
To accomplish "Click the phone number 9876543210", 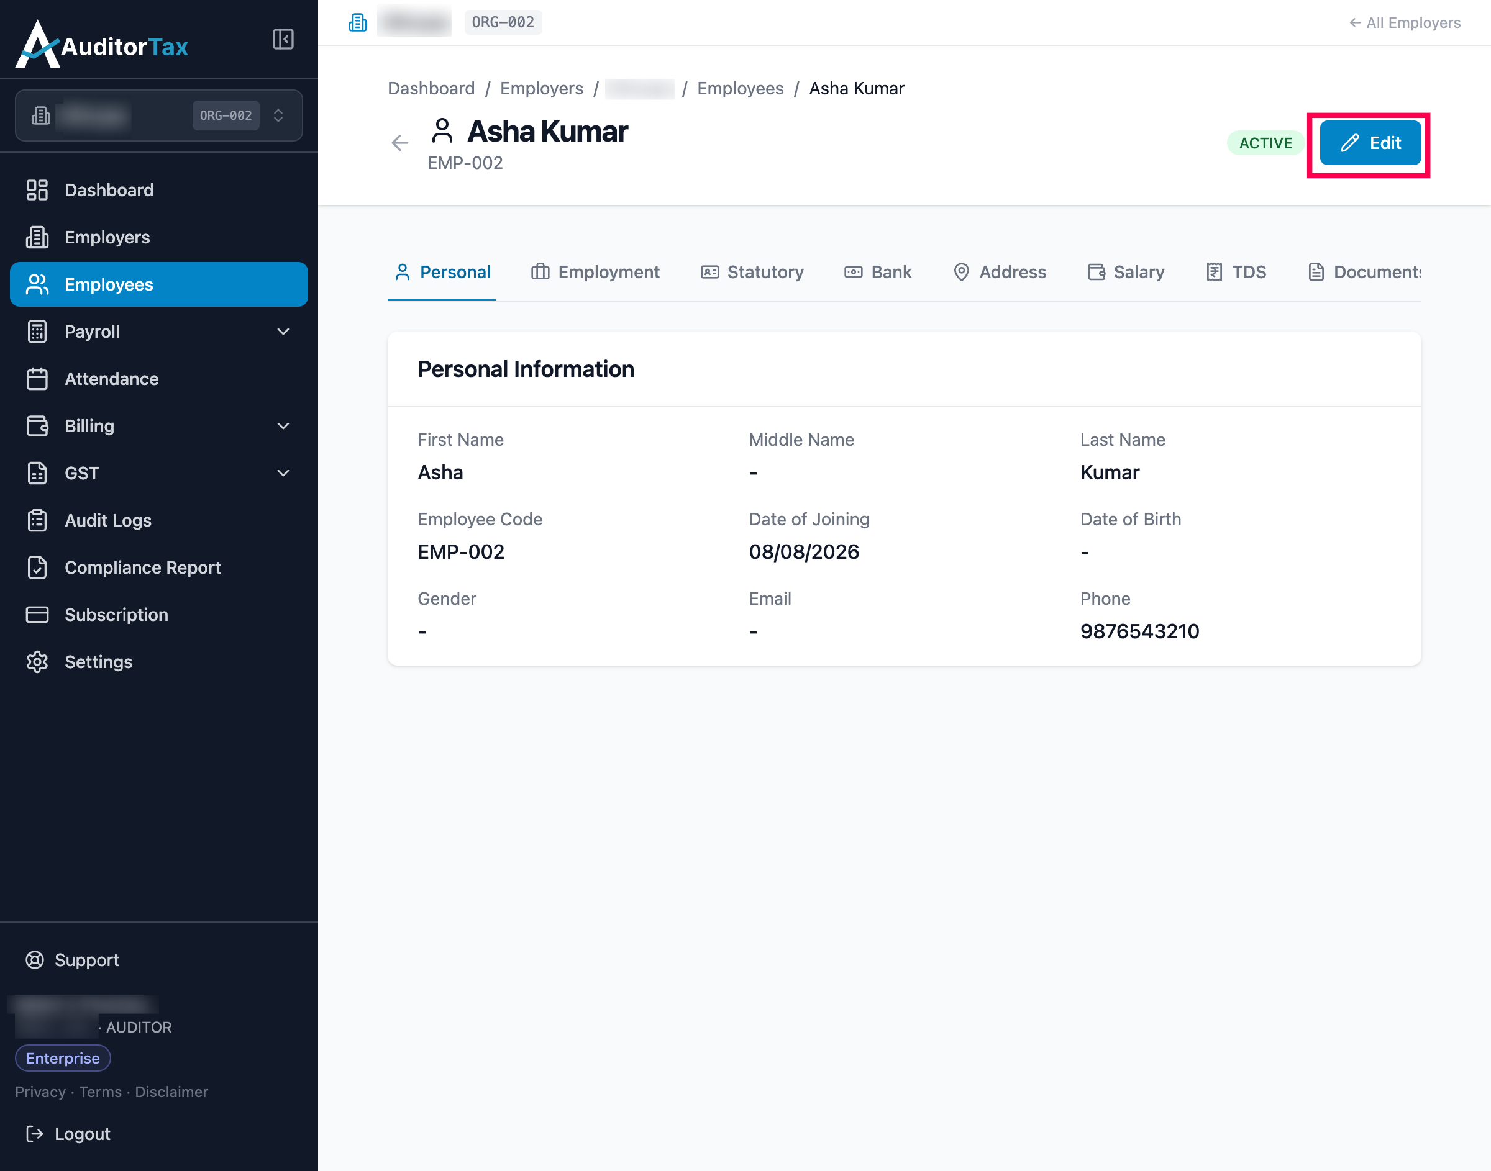I will click(x=1140, y=631).
